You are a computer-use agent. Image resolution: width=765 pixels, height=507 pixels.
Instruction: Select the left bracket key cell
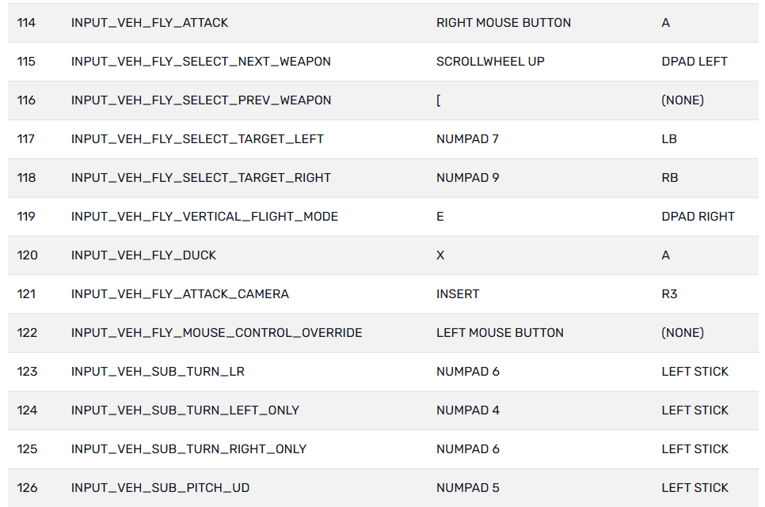coord(439,100)
